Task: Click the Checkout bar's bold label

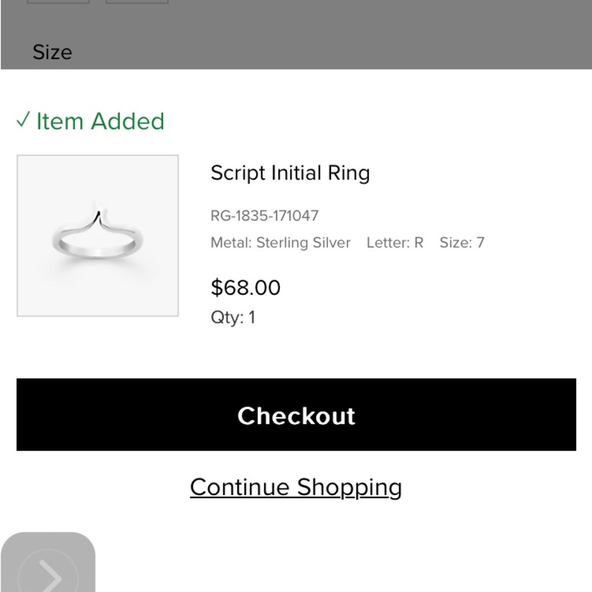Action: click(x=296, y=416)
